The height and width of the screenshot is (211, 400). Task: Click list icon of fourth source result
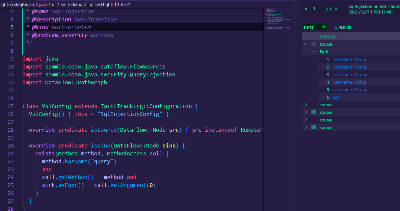click(x=314, y=120)
